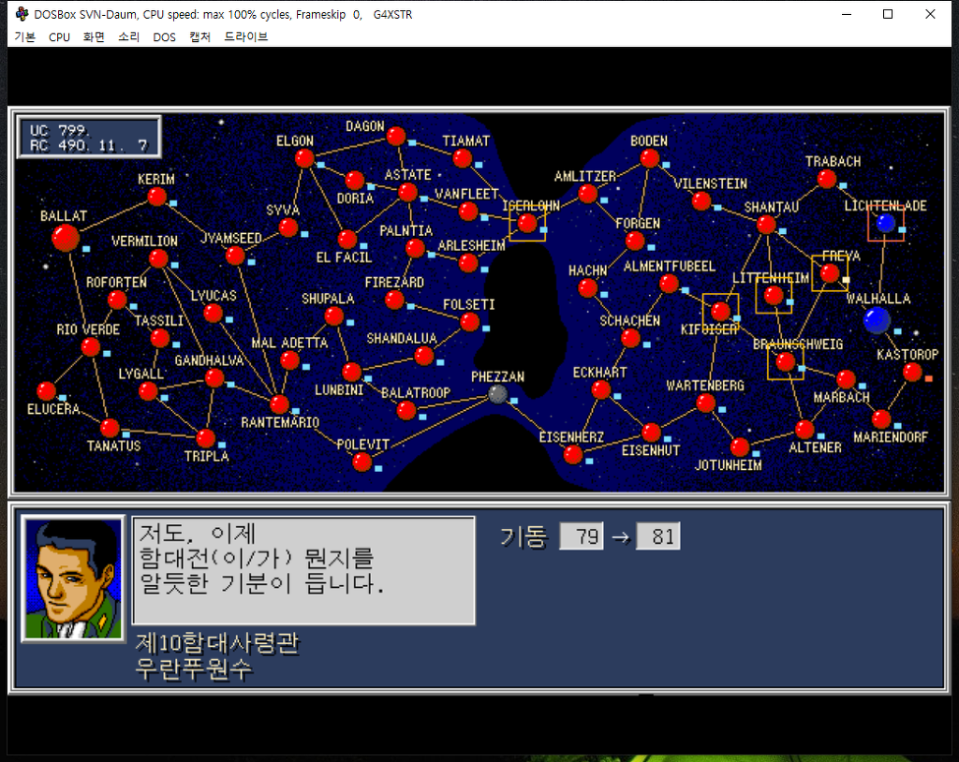This screenshot has height=762, width=959.
Task: Open the 화면 menu
Action: pos(94,37)
